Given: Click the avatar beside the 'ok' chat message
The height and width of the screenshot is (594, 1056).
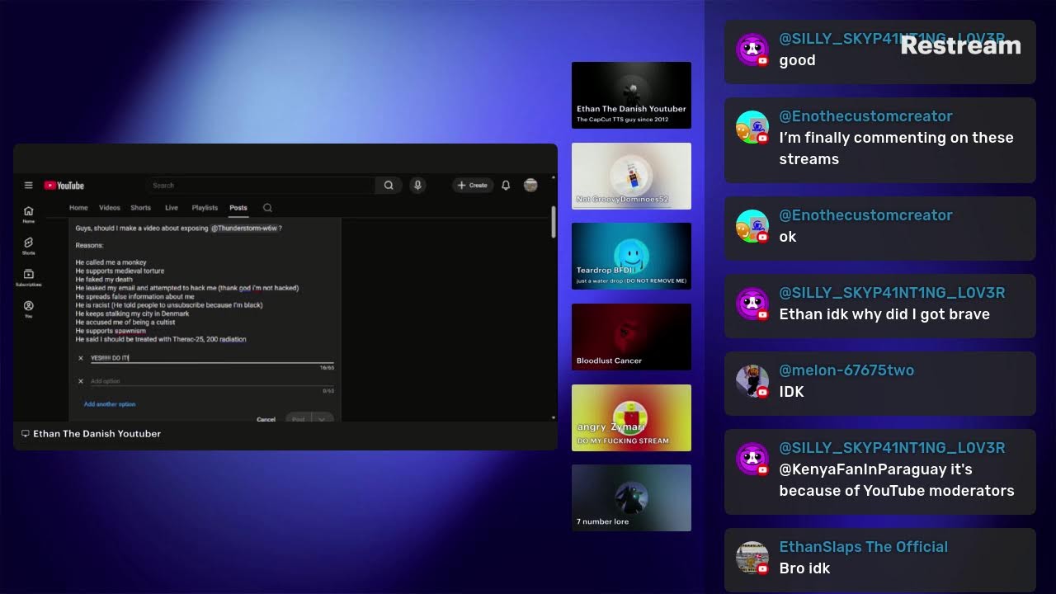Looking at the screenshot, I should [752, 226].
